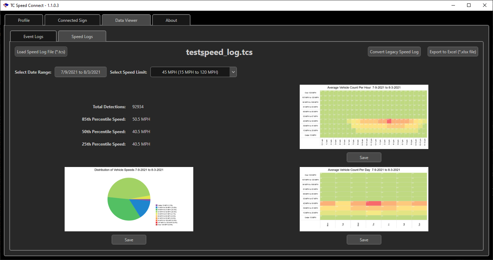The width and height of the screenshot is (493, 260).
Task: Click the 25th Percentile Speed label
Action: [x=104, y=144]
